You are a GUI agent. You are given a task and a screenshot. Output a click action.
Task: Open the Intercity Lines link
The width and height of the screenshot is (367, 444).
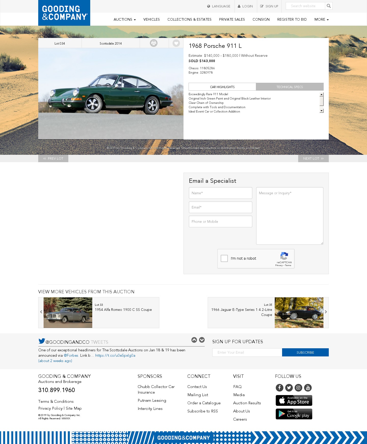(x=150, y=409)
